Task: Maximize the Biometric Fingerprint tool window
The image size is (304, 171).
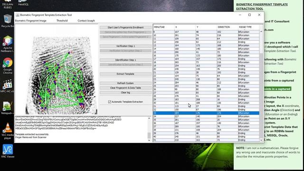Action: click(249, 15)
